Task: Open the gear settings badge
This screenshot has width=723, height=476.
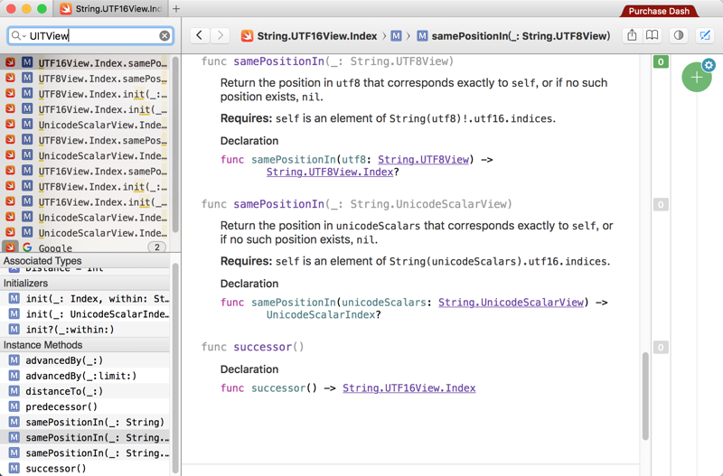Action: (x=709, y=65)
